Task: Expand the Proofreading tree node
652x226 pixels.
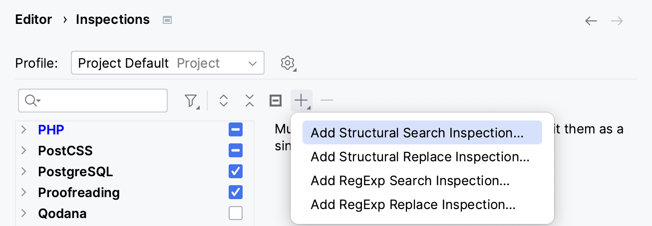Action: (x=24, y=193)
